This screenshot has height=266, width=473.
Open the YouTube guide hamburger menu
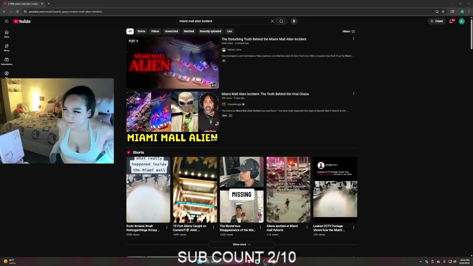7,21
